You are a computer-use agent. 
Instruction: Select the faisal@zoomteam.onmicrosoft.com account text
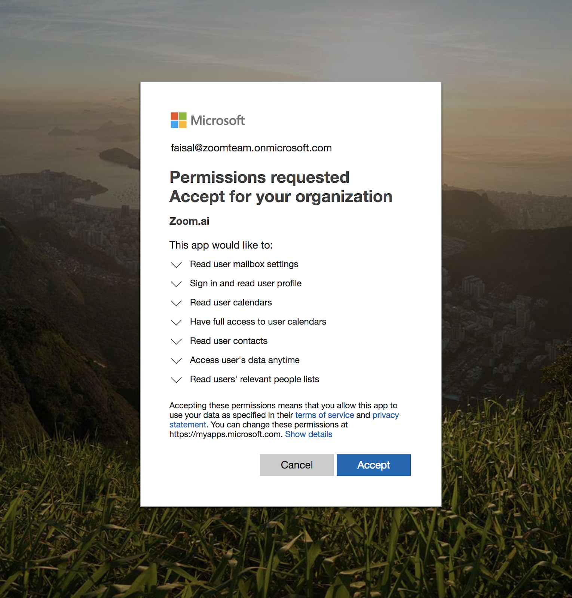tap(251, 148)
